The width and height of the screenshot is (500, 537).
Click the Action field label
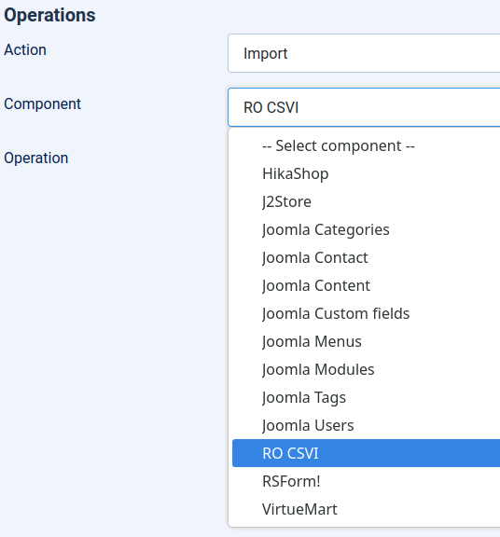25,50
